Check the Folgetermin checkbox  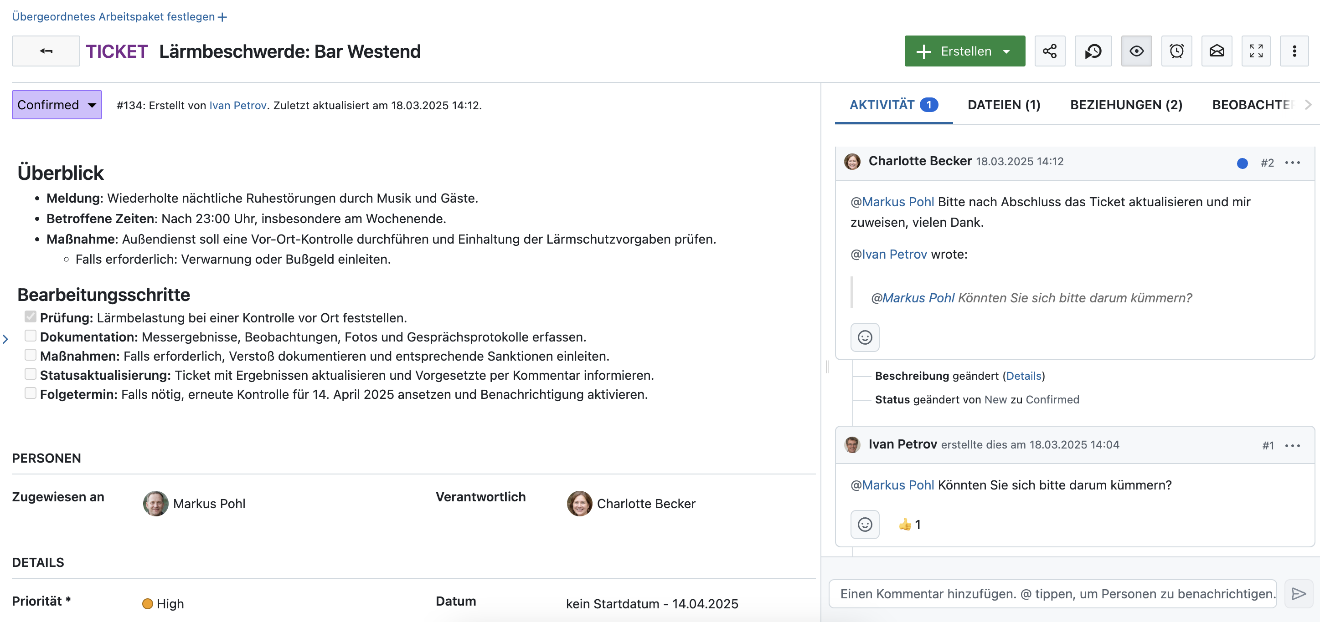click(30, 393)
